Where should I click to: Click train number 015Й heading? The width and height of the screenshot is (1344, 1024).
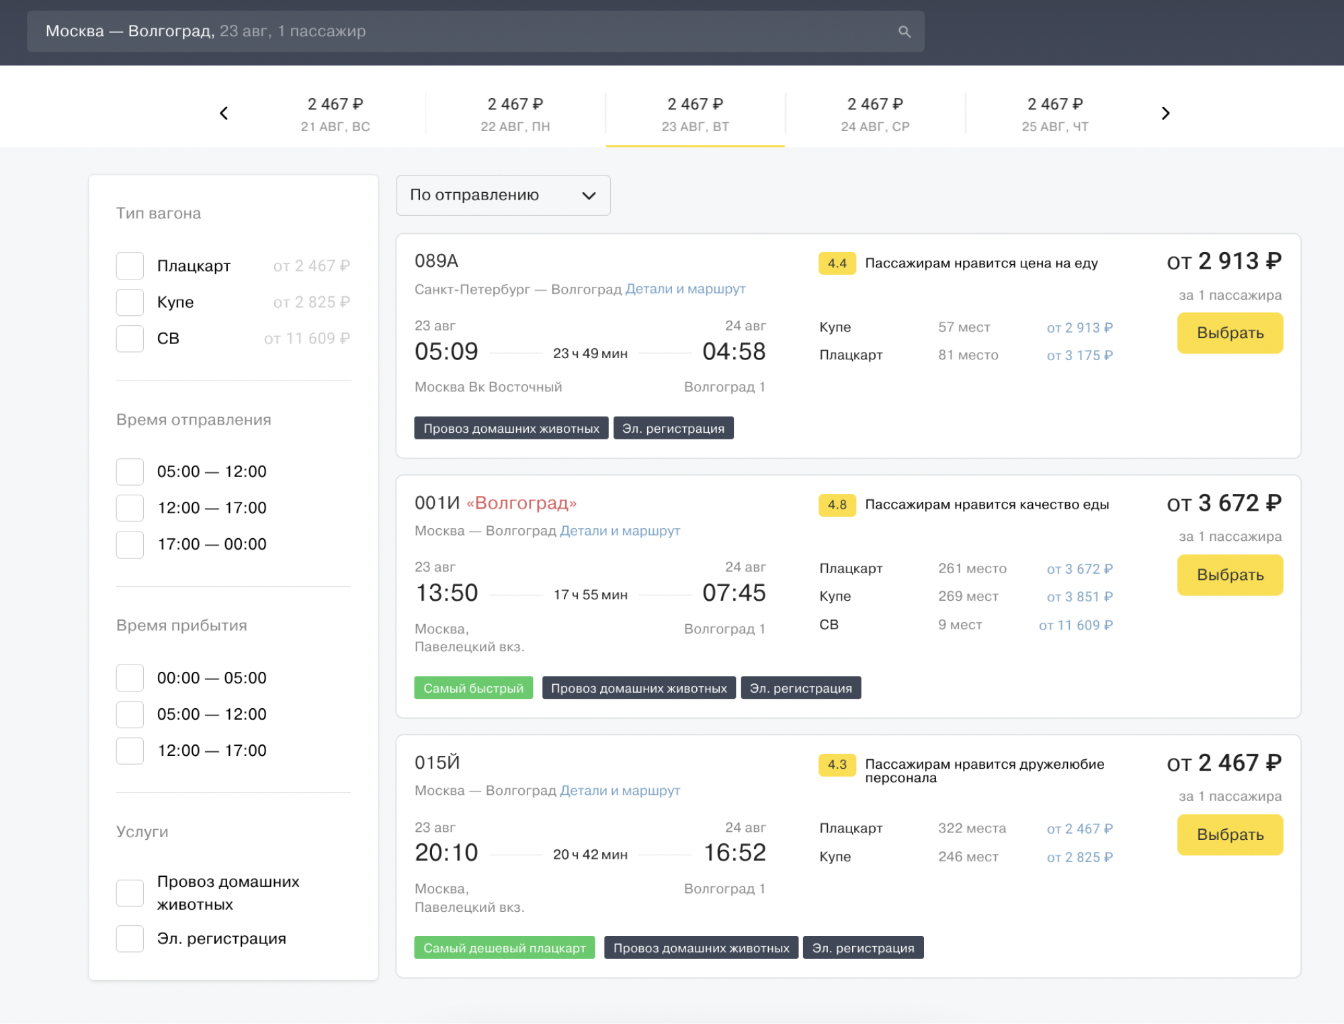click(437, 763)
